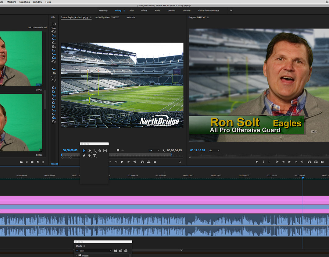The height and width of the screenshot is (257, 329).
Task: Expand Presets folder in Effects panel
Action: coord(76,255)
